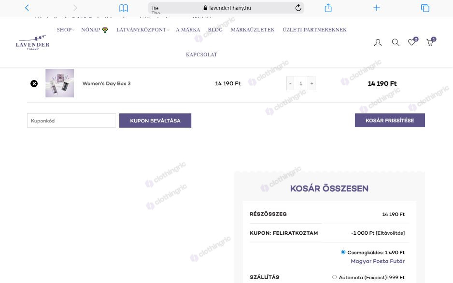
Task: Expand the SHOP menu dropdown
Action: click(65, 30)
